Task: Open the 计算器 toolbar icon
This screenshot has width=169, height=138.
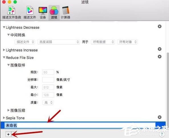Action: click(66, 13)
